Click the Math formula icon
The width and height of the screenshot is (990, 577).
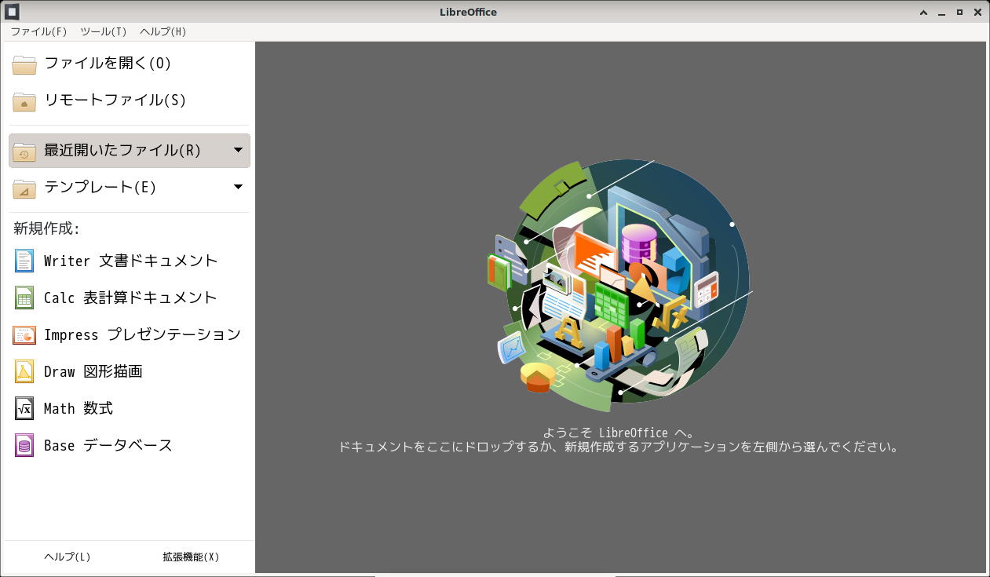pos(24,408)
